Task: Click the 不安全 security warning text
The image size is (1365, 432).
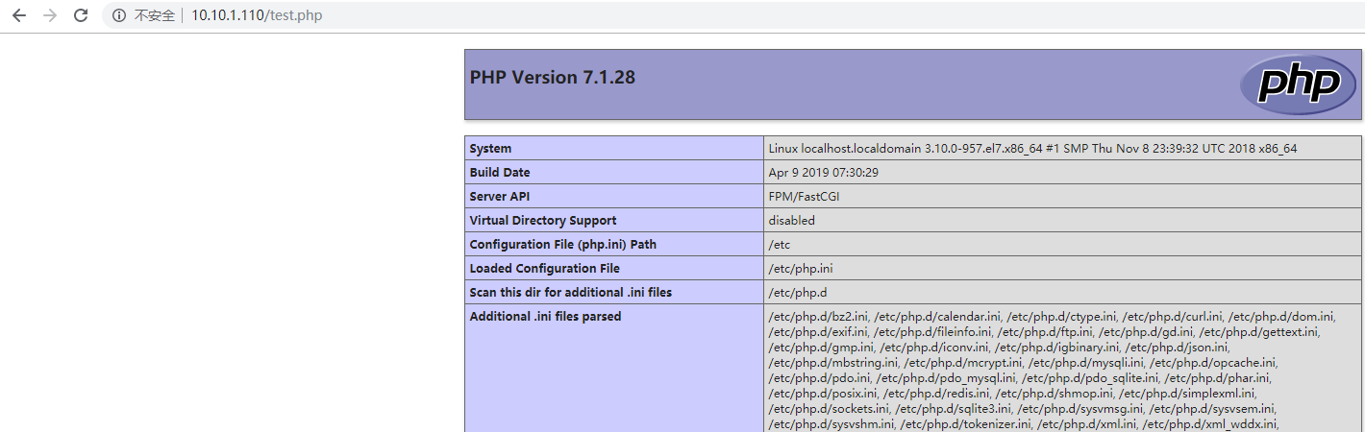Action: [154, 16]
